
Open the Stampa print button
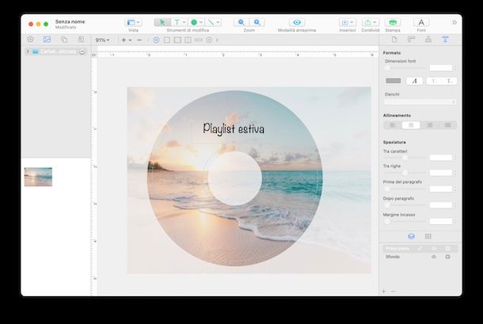pyautogui.click(x=394, y=22)
